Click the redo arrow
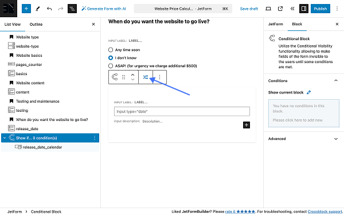This screenshot has width=344, height=215. coord(61,9)
